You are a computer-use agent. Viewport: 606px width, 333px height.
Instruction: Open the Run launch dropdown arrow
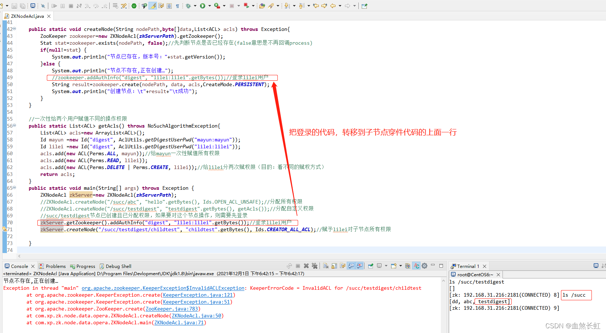[x=209, y=6]
